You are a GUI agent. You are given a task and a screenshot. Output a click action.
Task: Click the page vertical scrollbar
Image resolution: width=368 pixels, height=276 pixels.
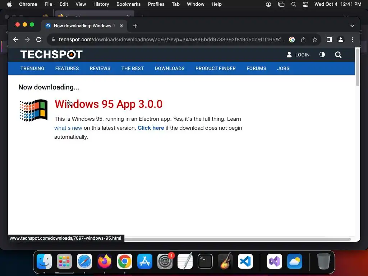358,67
